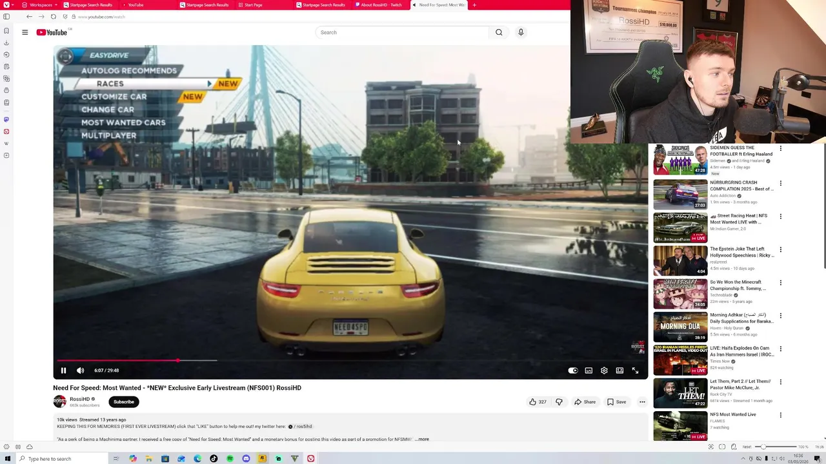The height and width of the screenshot is (464, 826).
Task: Dislike the video
Action: (x=559, y=401)
